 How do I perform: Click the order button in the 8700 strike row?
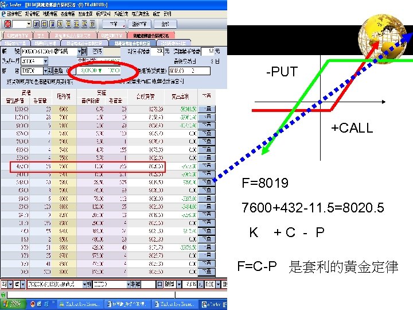pos(206,255)
